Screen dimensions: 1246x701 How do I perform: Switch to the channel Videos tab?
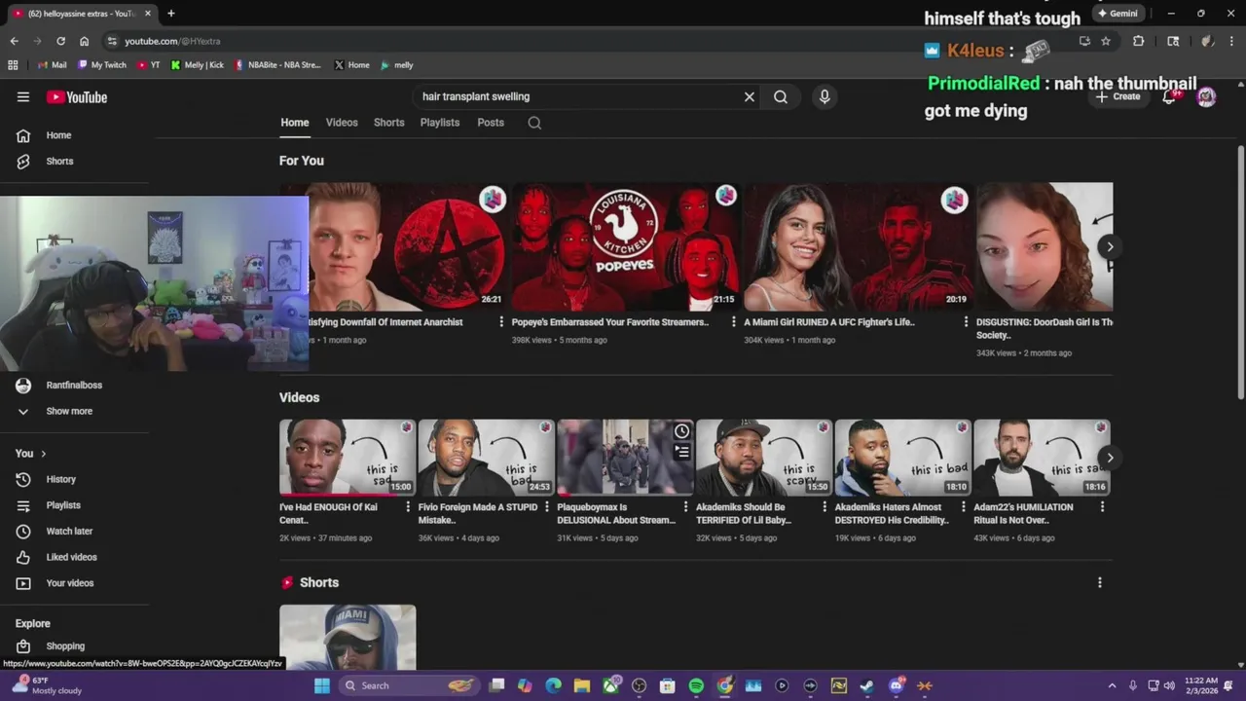pyautogui.click(x=342, y=123)
